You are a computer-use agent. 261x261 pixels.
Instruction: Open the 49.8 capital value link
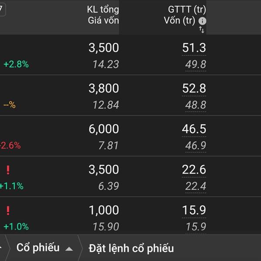coord(196,64)
